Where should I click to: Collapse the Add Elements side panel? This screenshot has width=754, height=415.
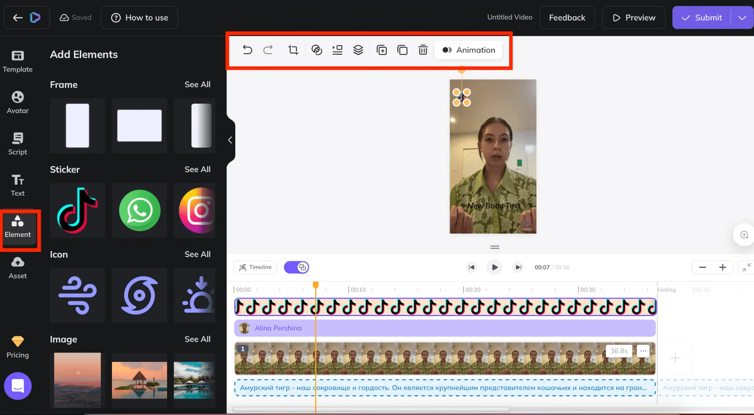(230, 140)
